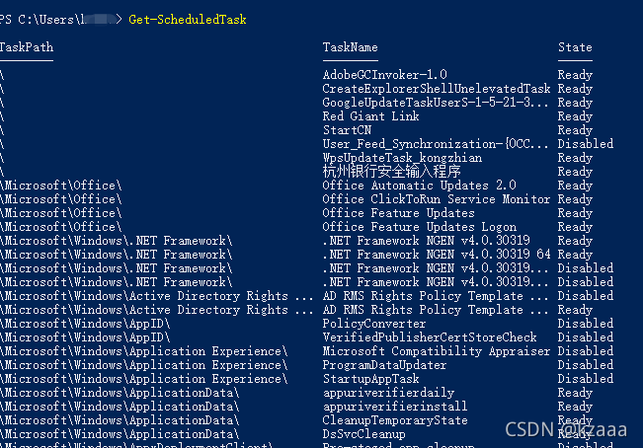Image resolution: width=643 pixels, height=448 pixels.
Task: Click the WpsUpdateTask_kongzhian entry
Action: pyautogui.click(x=402, y=158)
